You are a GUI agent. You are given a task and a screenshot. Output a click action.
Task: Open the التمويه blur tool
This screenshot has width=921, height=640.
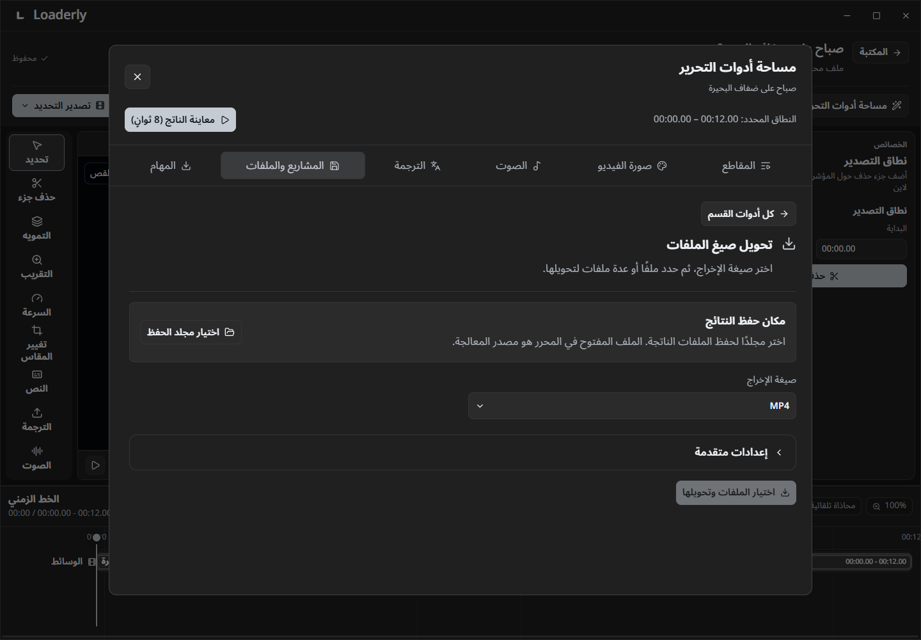pos(36,228)
